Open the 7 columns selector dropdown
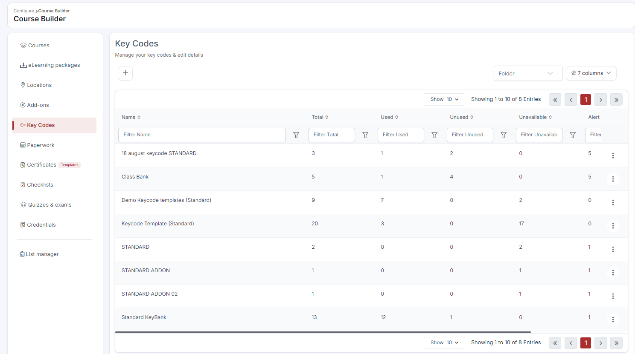 591,73
